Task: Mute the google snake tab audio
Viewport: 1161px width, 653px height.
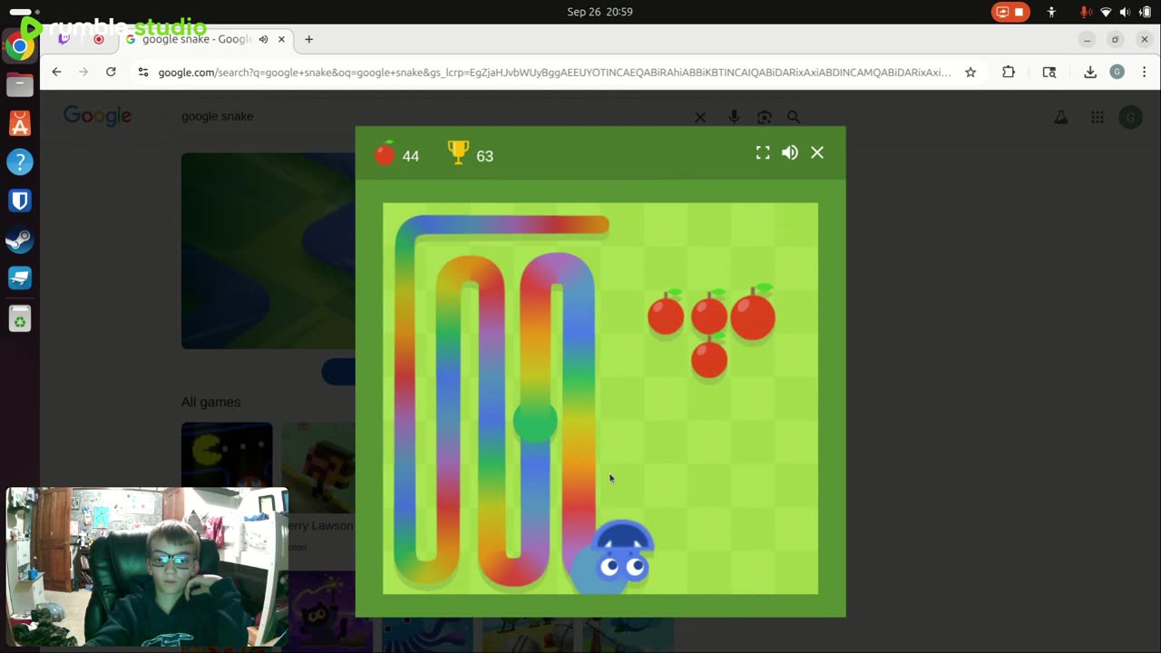Action: coord(264,40)
